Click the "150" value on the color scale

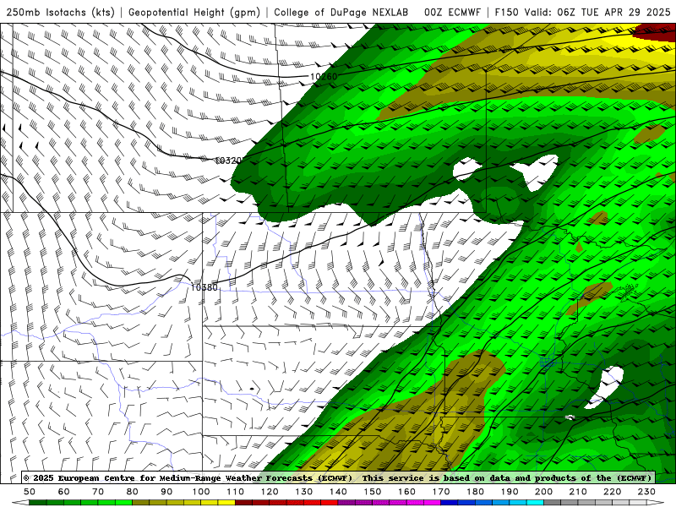[x=373, y=492]
